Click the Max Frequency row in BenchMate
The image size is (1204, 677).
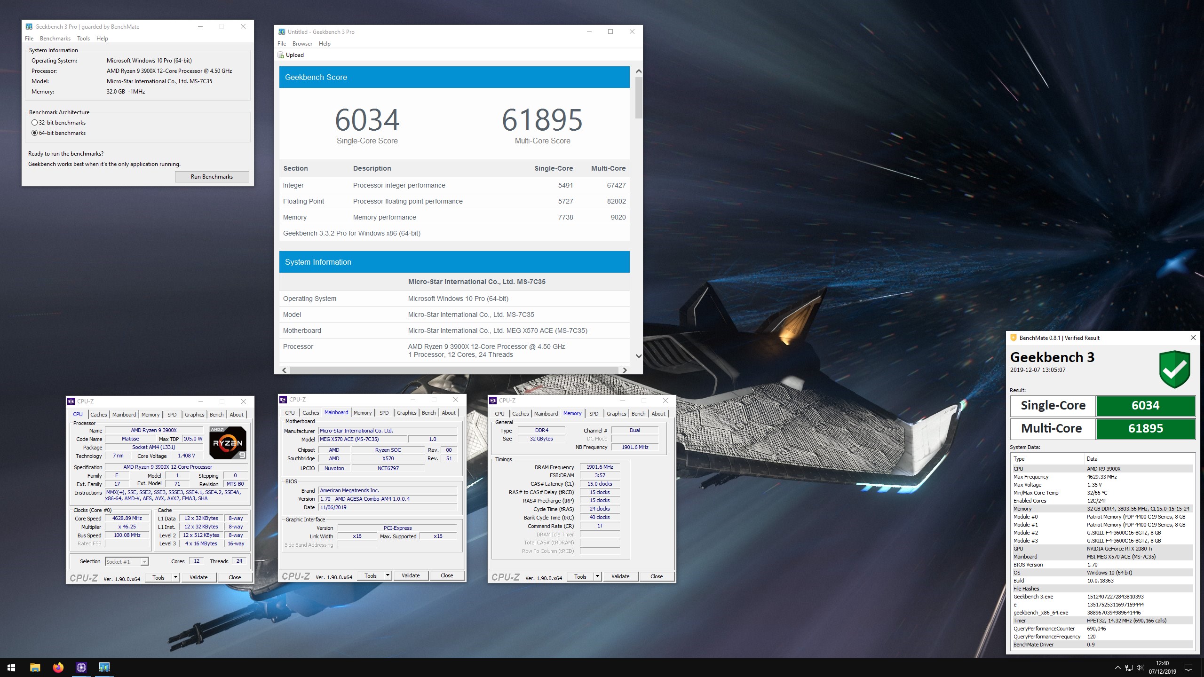(1102, 477)
